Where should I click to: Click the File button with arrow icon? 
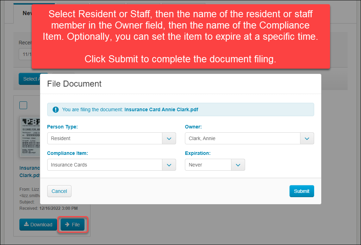[x=73, y=225]
